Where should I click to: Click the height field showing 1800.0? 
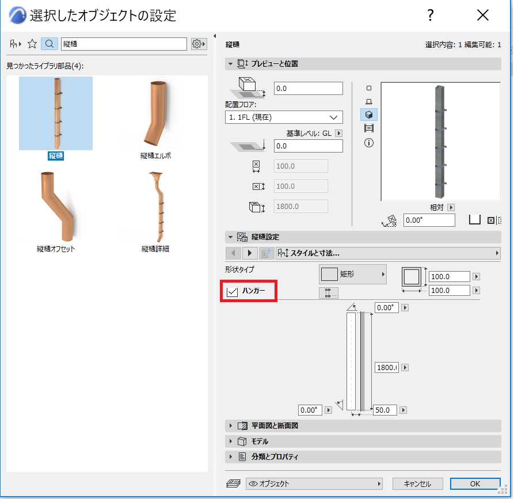tap(300, 207)
